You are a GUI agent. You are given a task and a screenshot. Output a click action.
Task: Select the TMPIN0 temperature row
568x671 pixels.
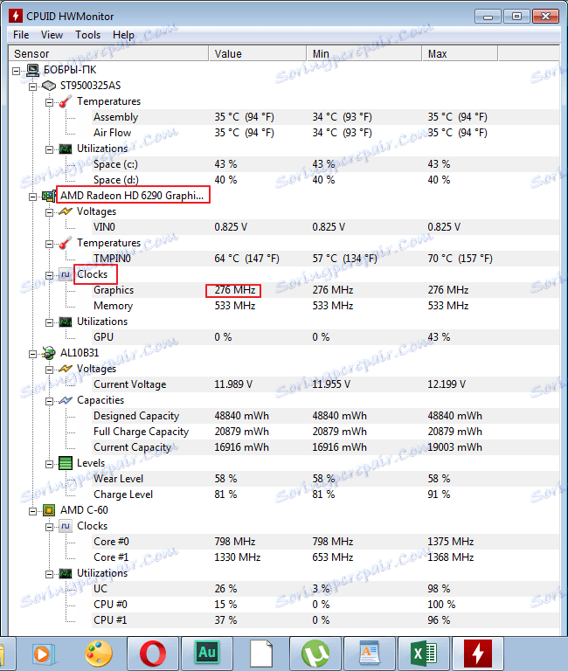325,259
